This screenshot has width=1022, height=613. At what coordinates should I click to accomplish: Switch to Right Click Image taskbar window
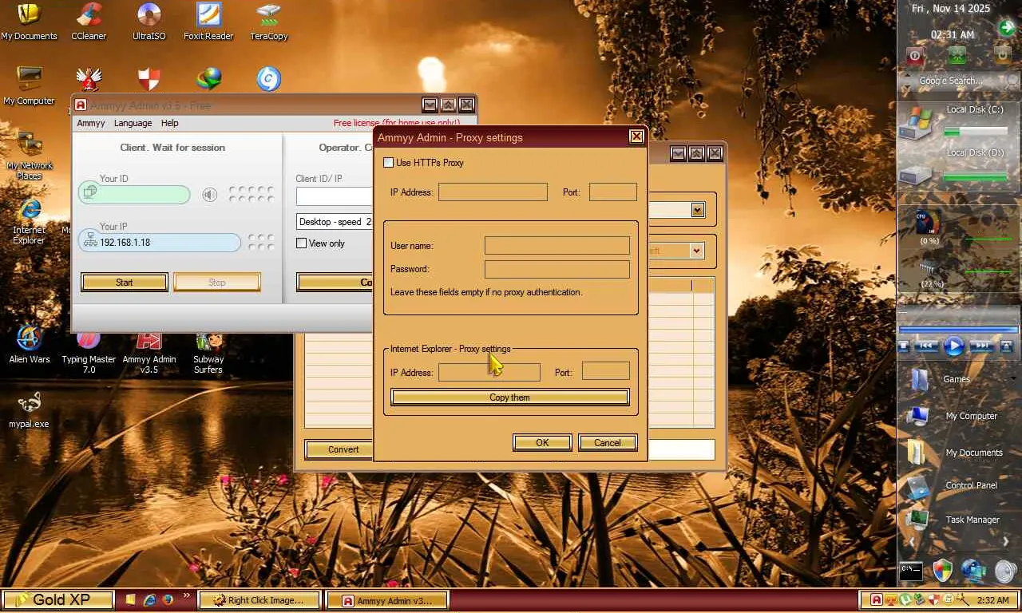(x=259, y=600)
